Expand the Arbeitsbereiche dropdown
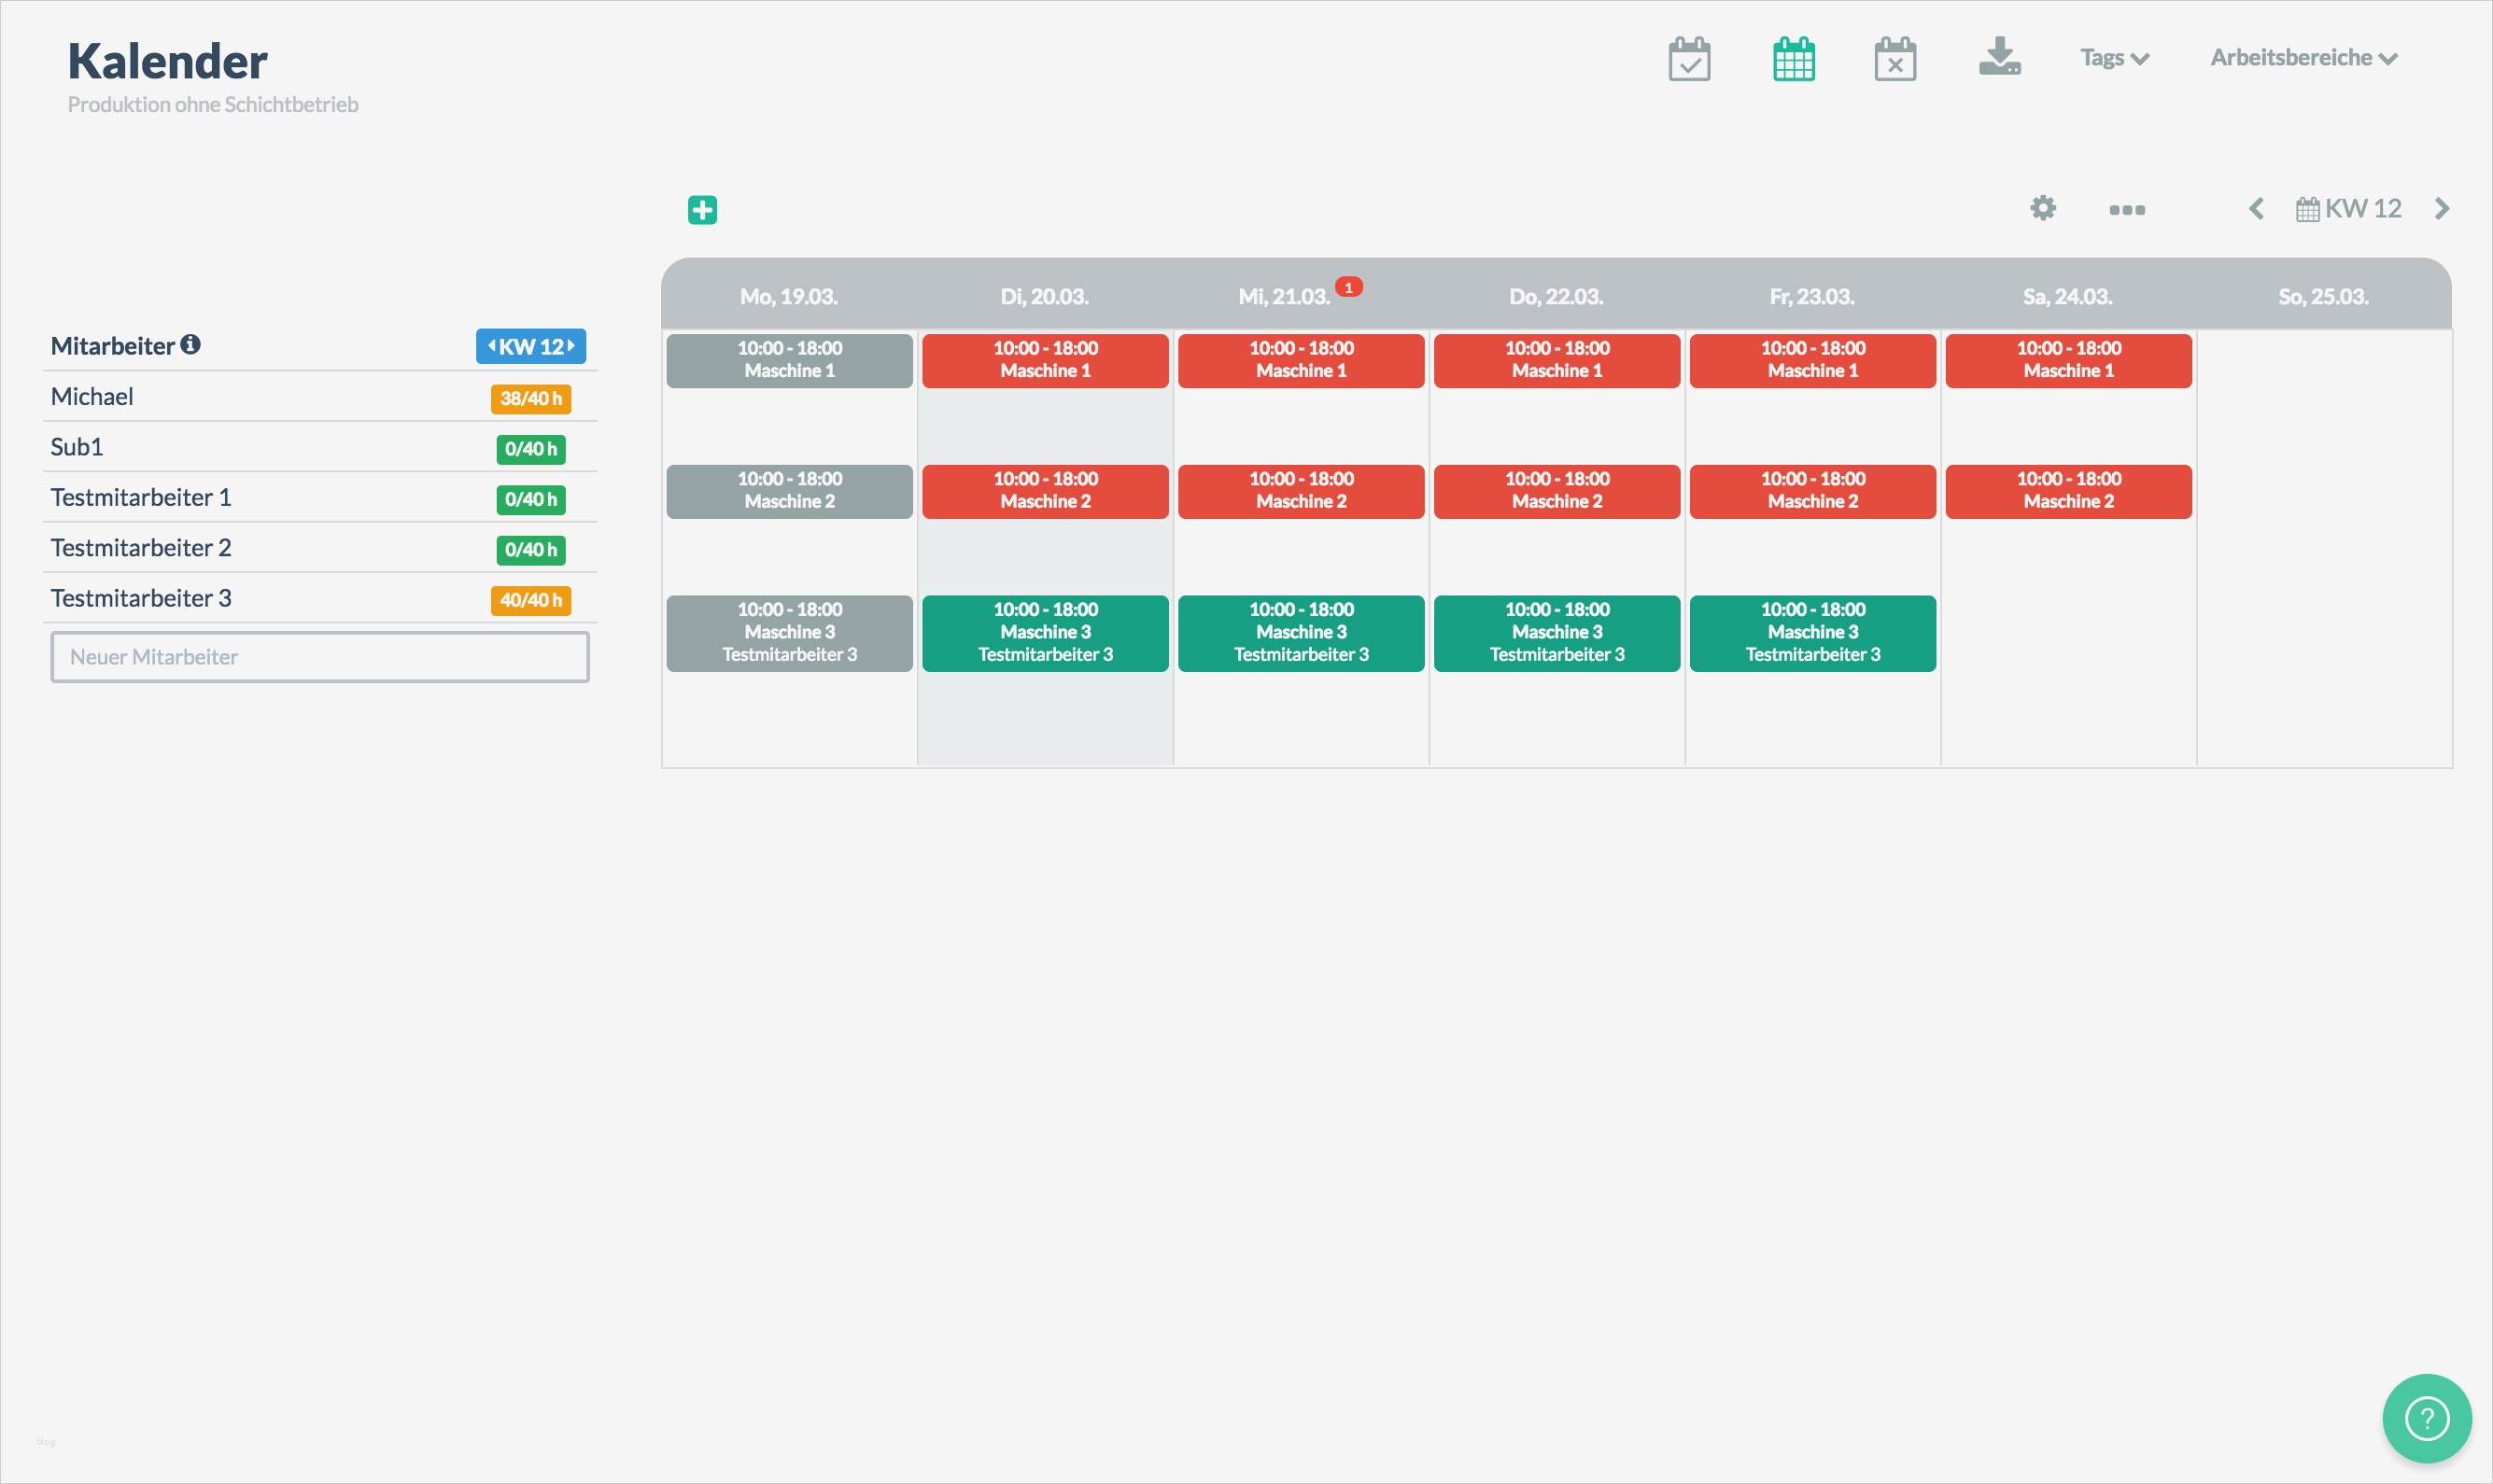 (x=2303, y=58)
